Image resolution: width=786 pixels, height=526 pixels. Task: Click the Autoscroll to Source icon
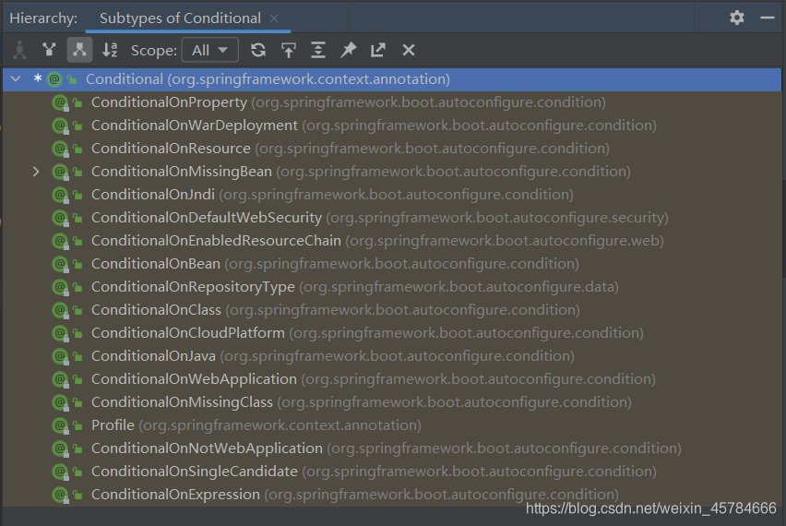point(288,50)
